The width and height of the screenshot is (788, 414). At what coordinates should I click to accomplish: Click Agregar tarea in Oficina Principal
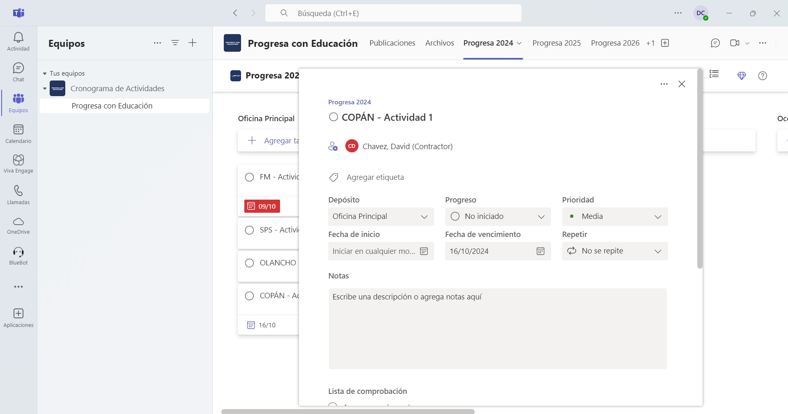pyautogui.click(x=269, y=141)
